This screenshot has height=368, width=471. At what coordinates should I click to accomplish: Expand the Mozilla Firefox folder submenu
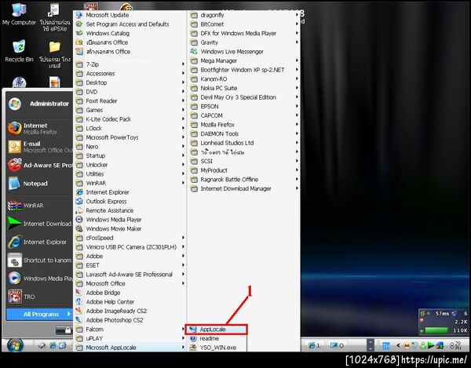[x=244, y=125]
